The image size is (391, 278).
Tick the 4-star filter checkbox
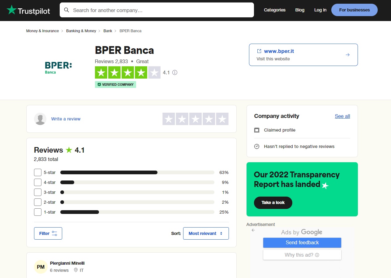click(38, 182)
